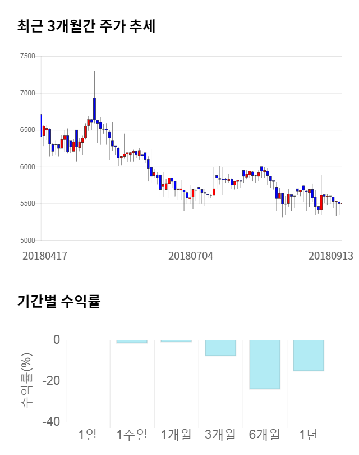The image size is (359, 455).
Task: Select the 1년 return bar
Action: point(309,355)
